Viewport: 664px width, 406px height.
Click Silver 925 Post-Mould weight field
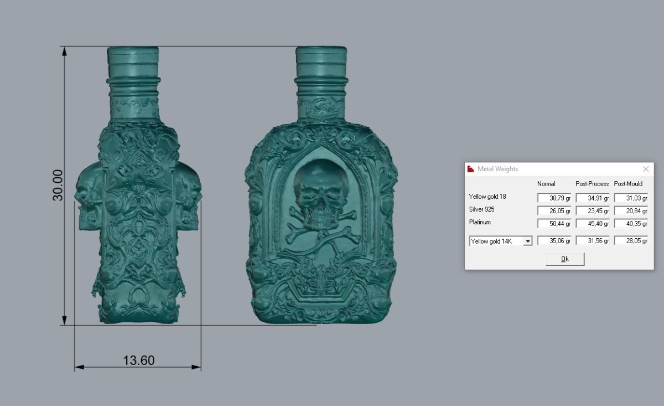coord(631,210)
